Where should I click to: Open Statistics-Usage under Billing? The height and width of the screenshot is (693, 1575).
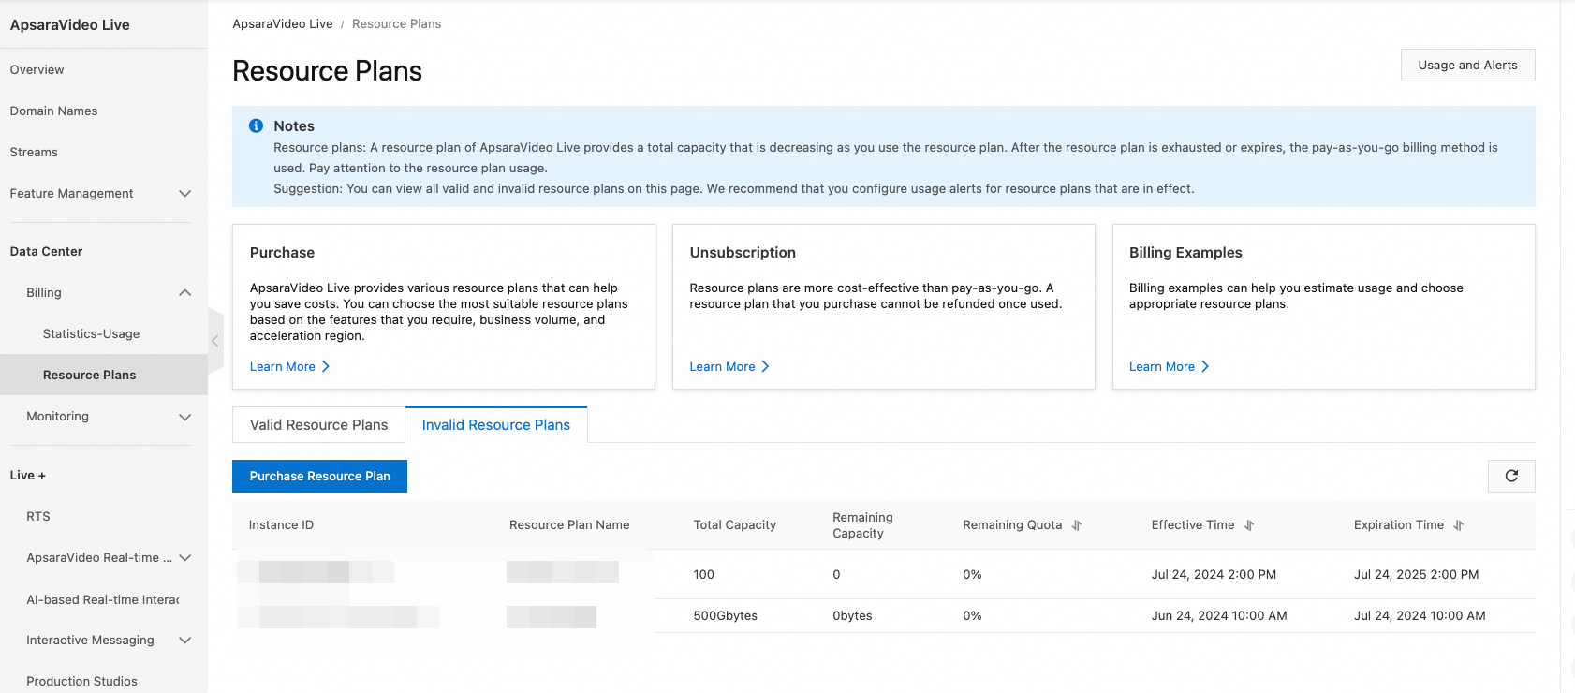coord(92,333)
